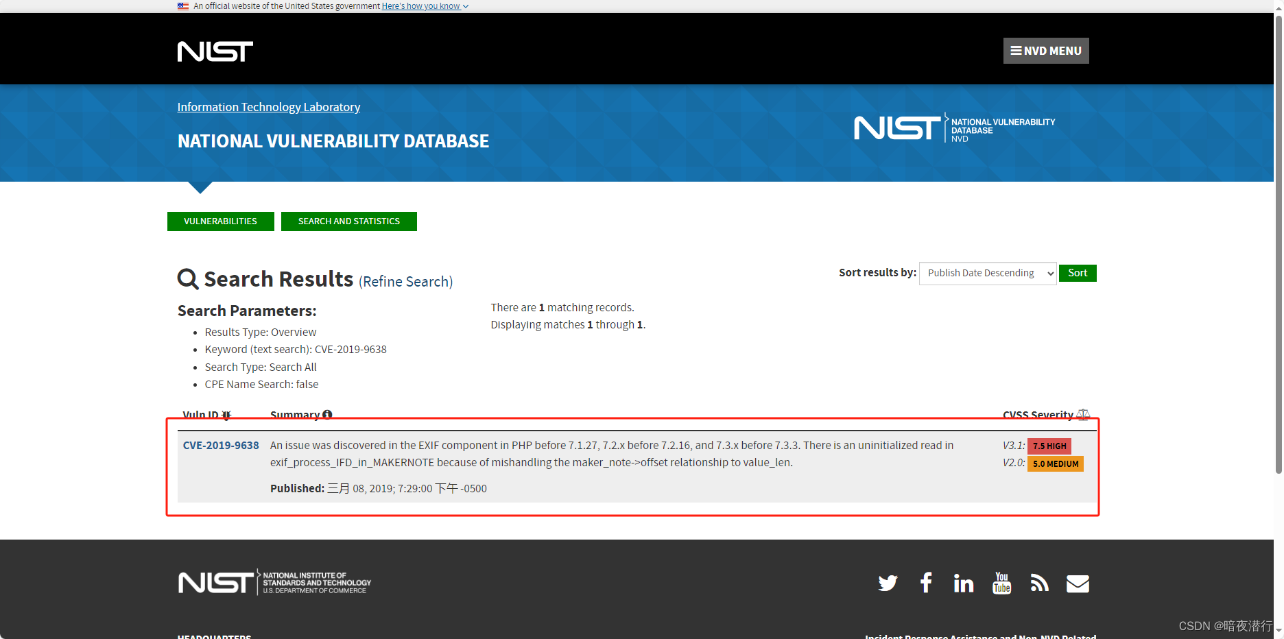Click the 7.5 HIGH severity badge
1284x639 pixels.
[1049, 446]
